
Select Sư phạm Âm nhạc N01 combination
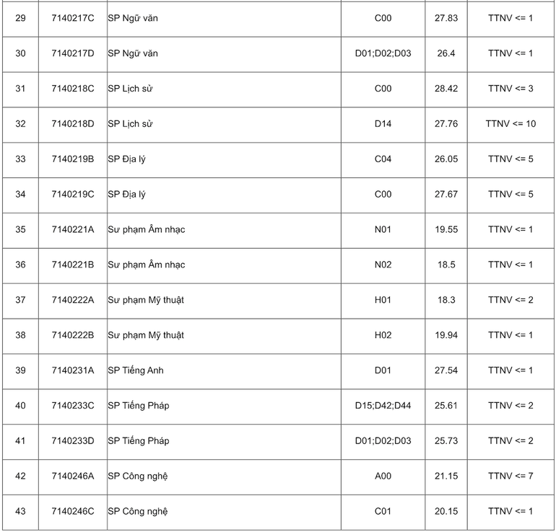(x=383, y=229)
